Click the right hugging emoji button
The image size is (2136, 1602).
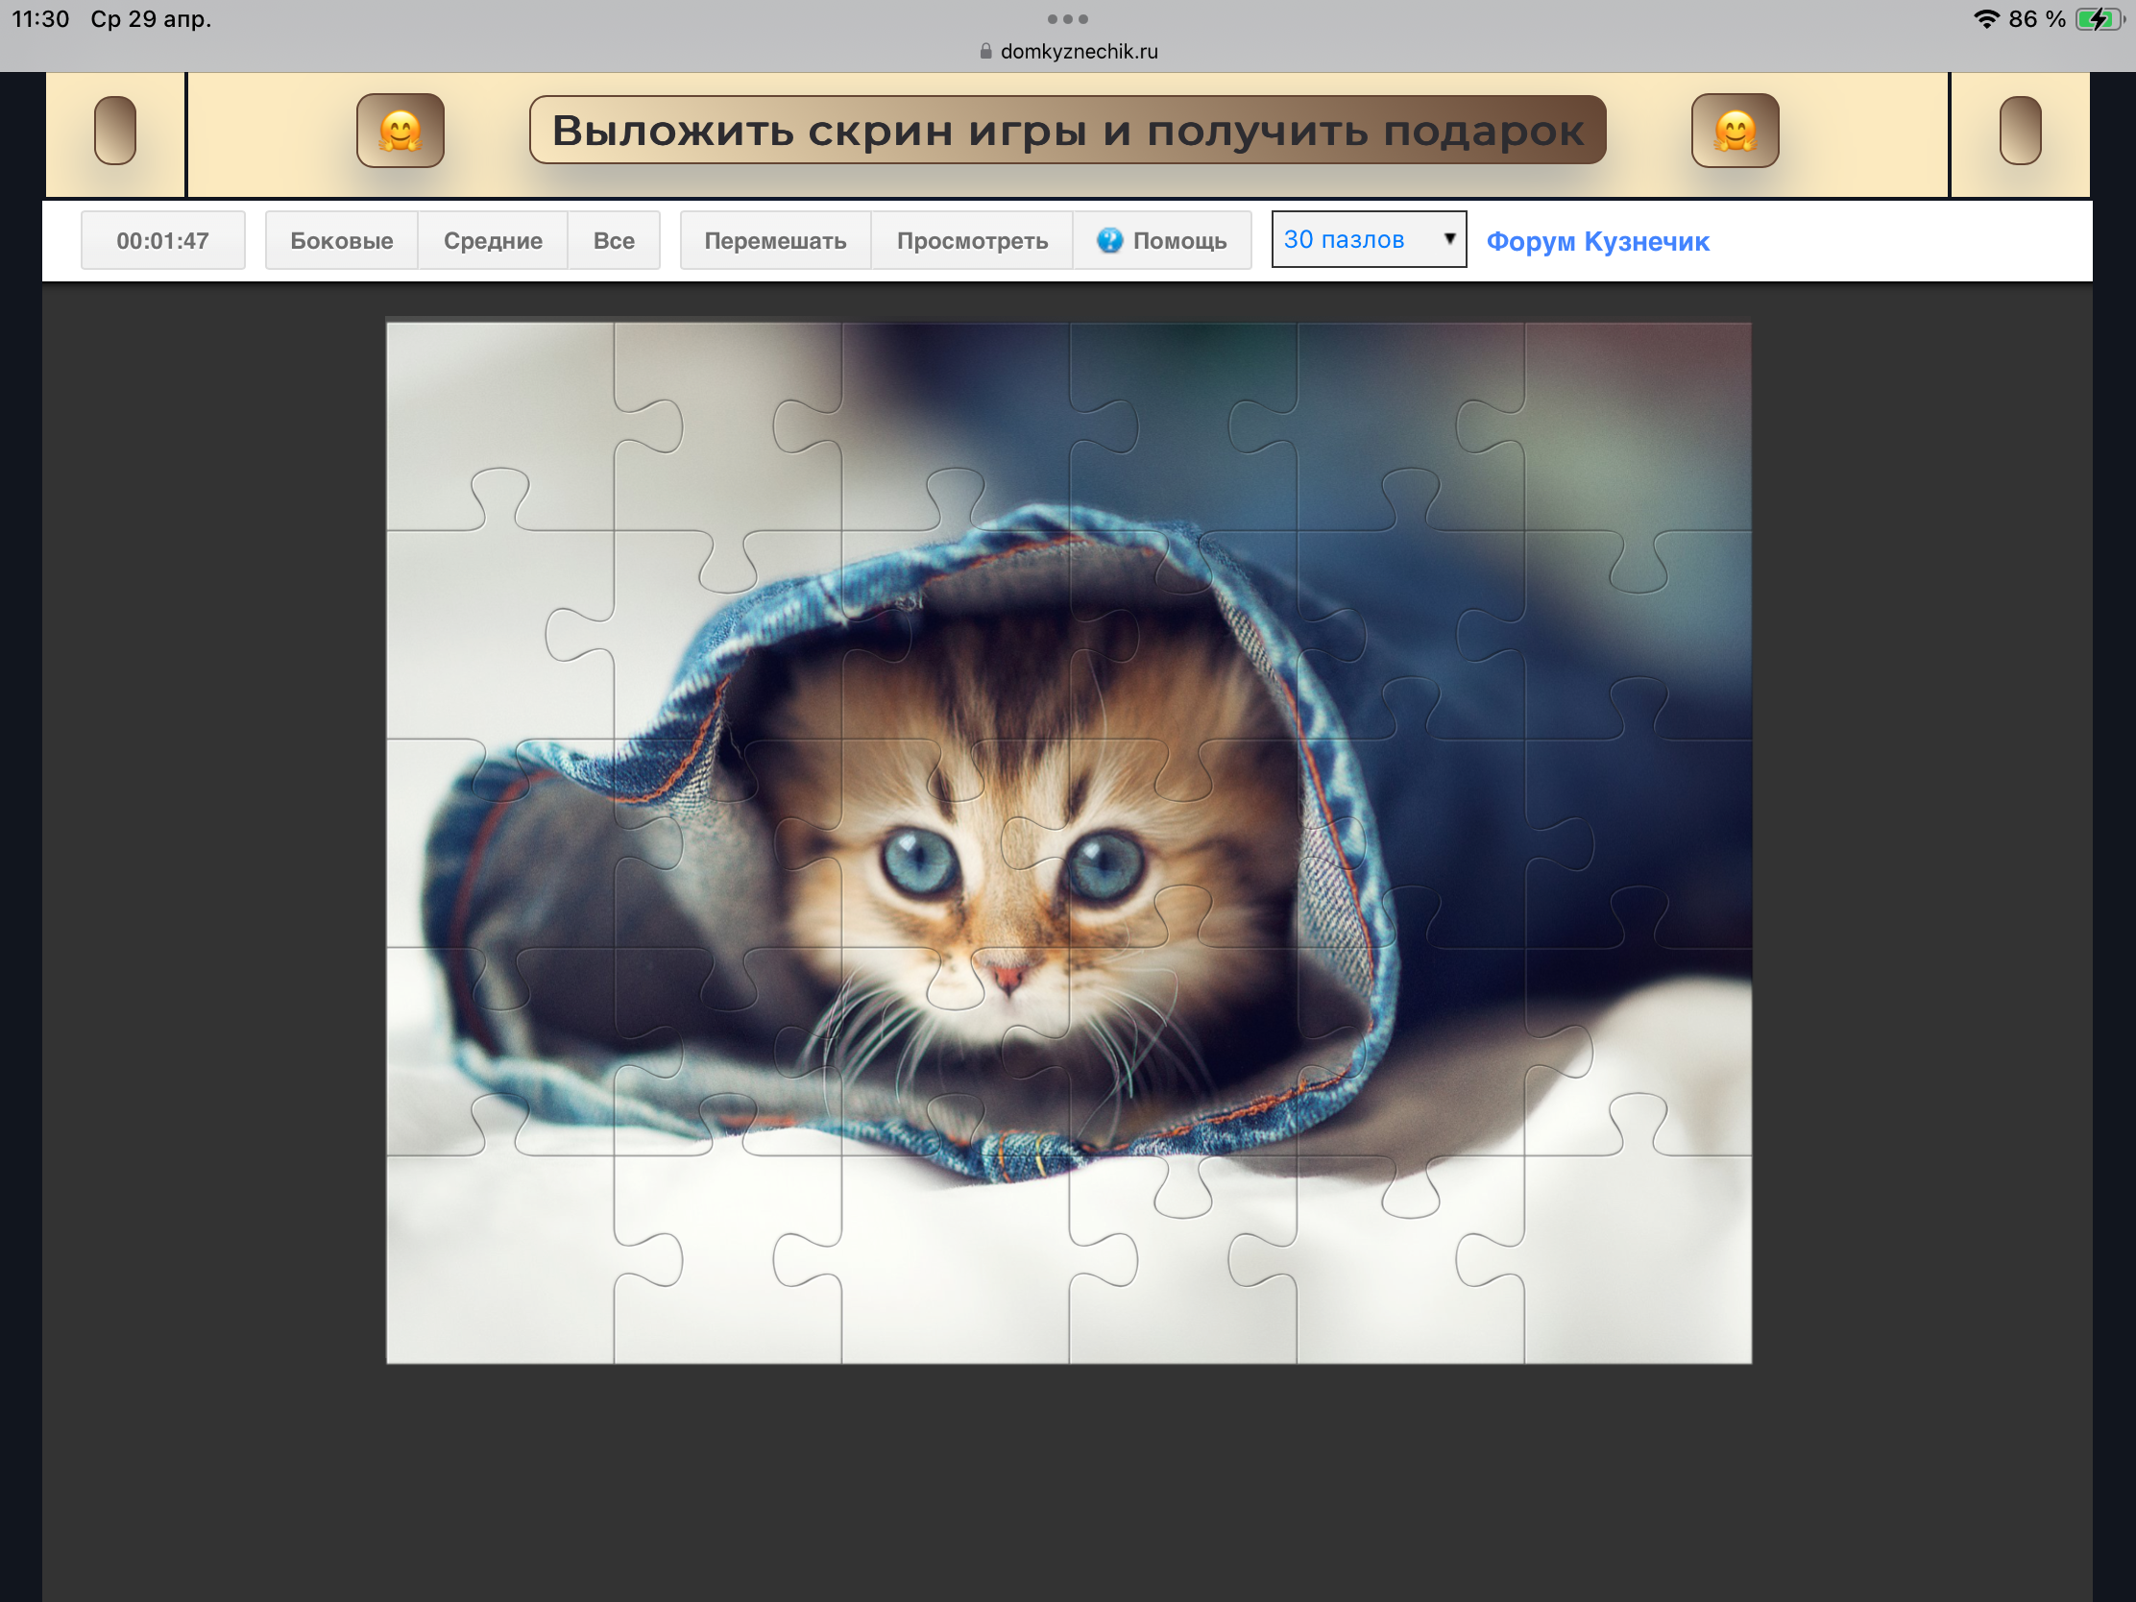1735,131
